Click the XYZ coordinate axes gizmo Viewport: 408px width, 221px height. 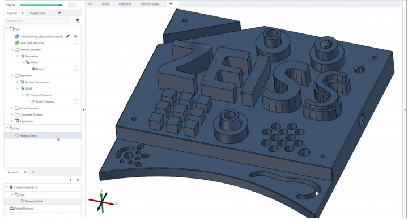click(x=102, y=202)
